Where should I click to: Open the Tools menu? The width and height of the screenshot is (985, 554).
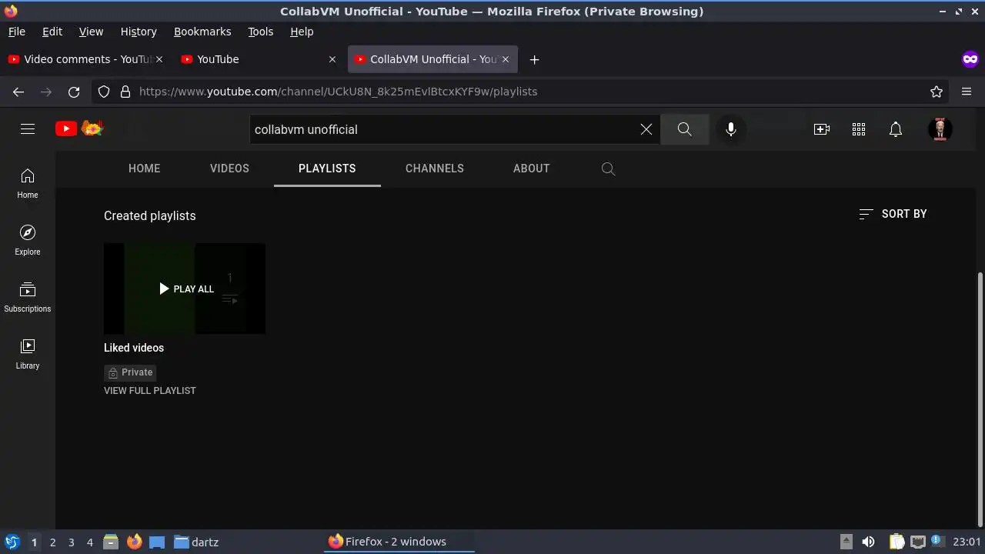click(x=261, y=32)
